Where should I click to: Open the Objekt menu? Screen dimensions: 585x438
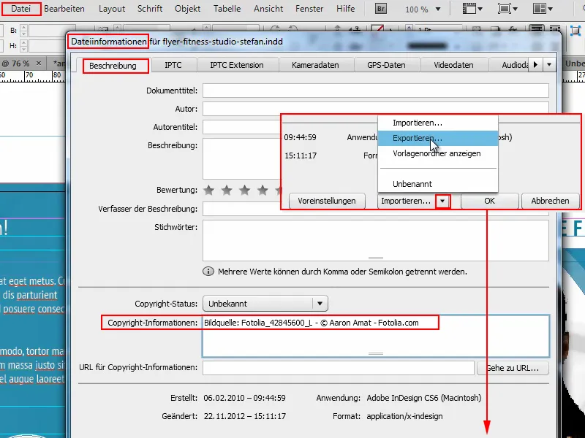coord(187,9)
